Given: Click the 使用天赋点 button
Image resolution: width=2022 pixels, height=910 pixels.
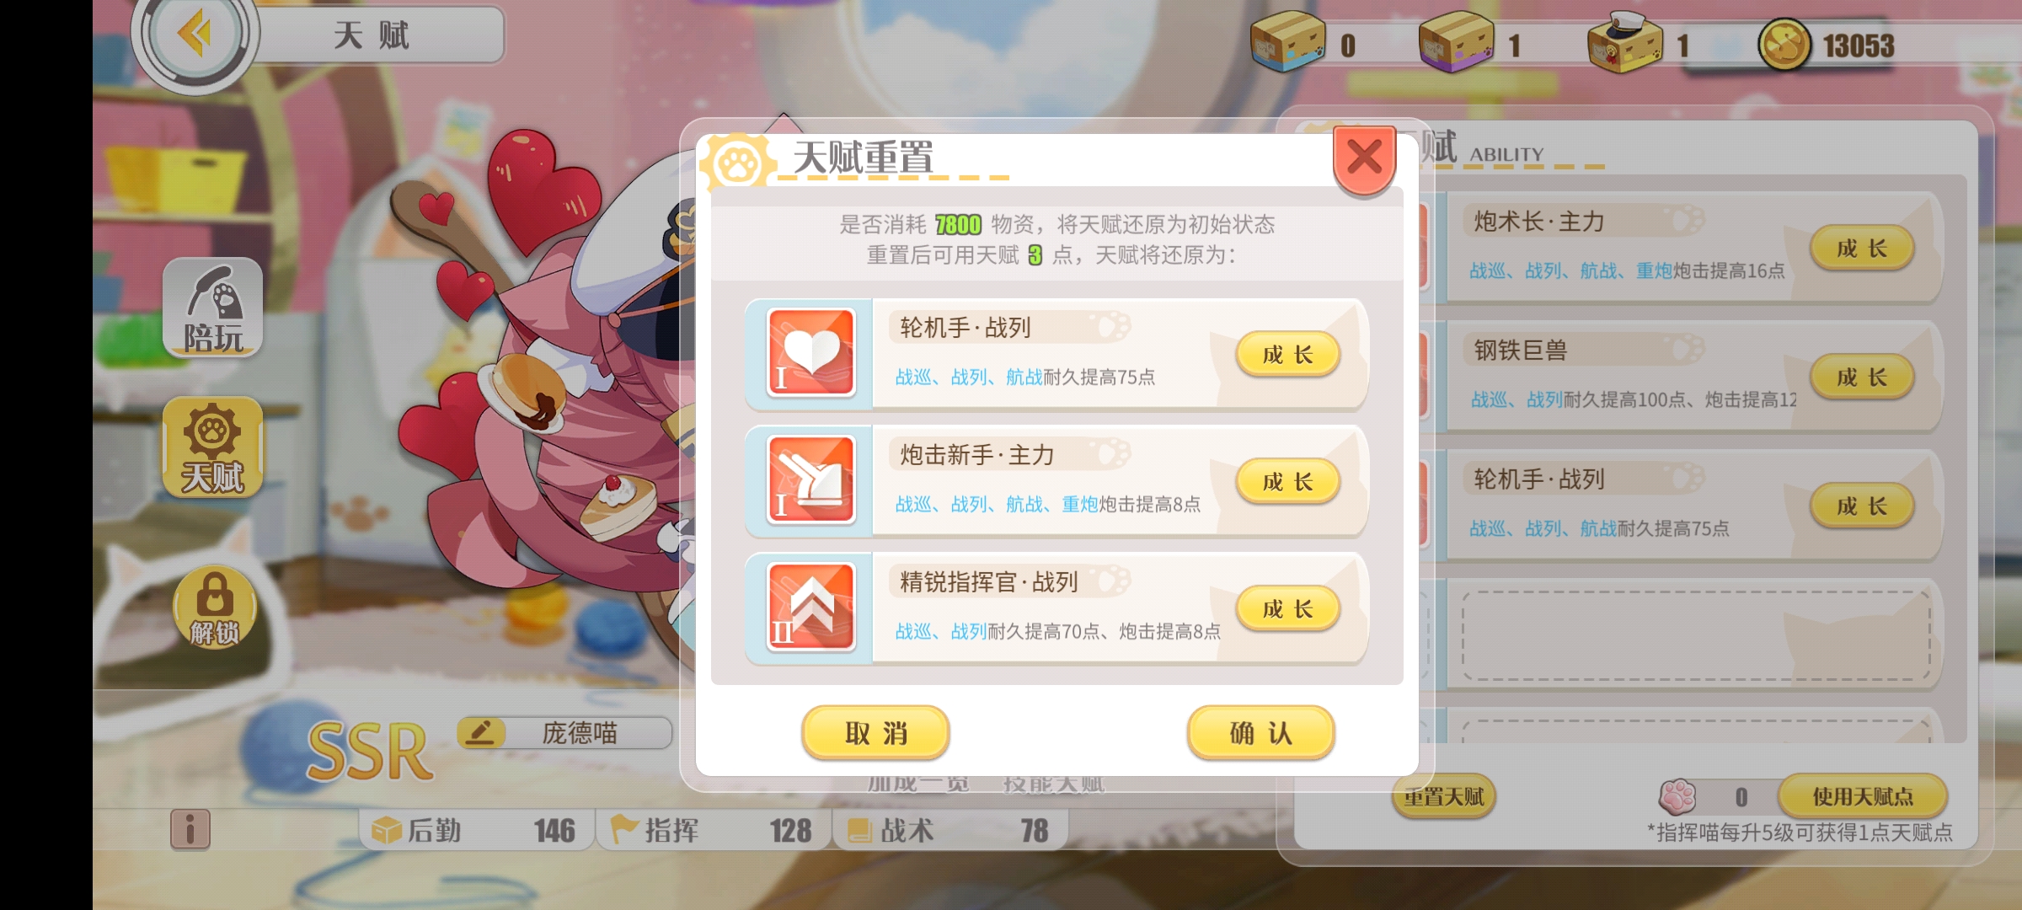Looking at the screenshot, I should (x=1863, y=796).
